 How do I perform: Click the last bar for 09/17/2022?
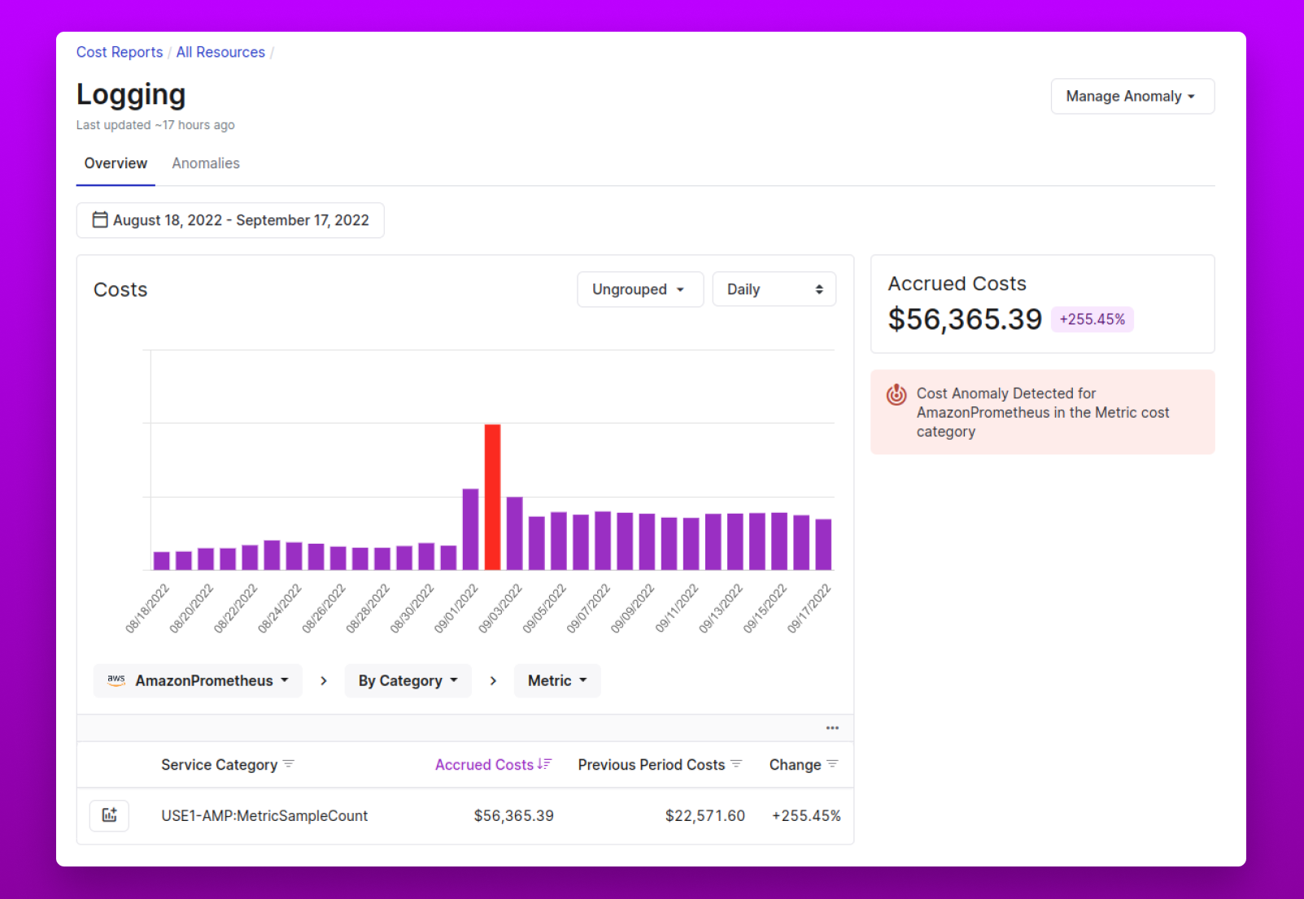pos(823,545)
